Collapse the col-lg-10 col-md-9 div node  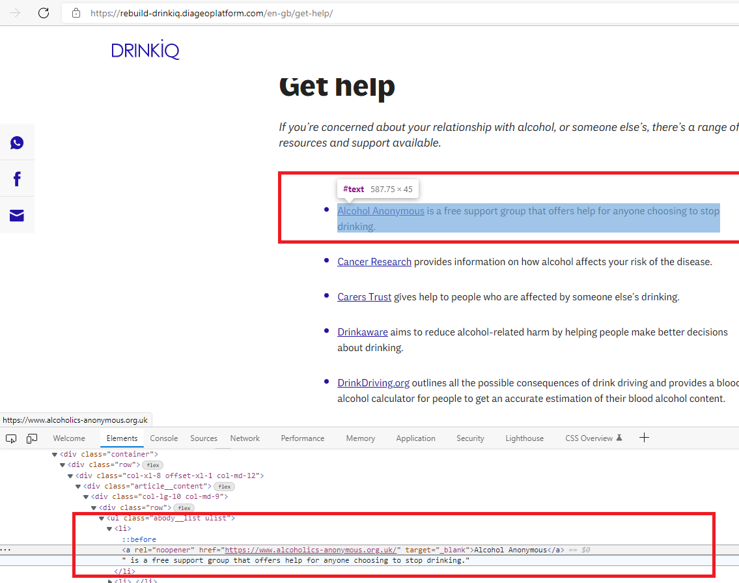pyautogui.click(x=86, y=496)
